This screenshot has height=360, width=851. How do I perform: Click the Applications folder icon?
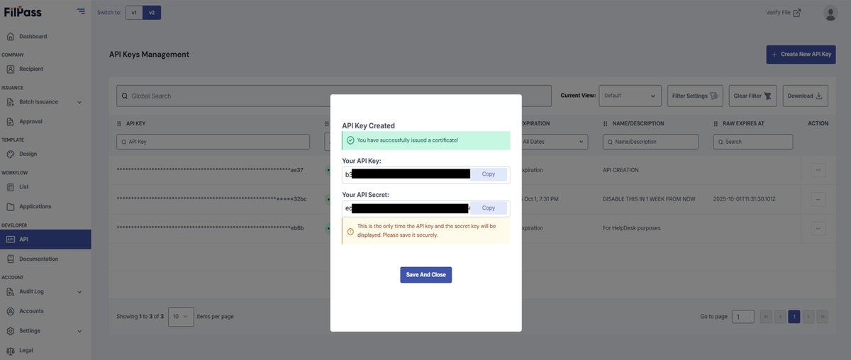point(11,207)
